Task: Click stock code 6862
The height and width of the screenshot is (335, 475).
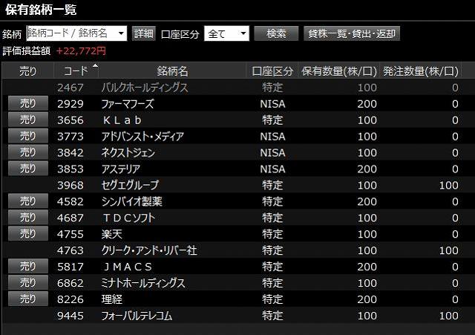Action: coord(71,283)
